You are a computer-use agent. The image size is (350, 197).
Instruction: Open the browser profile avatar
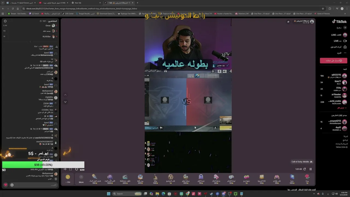[x=342, y=8]
